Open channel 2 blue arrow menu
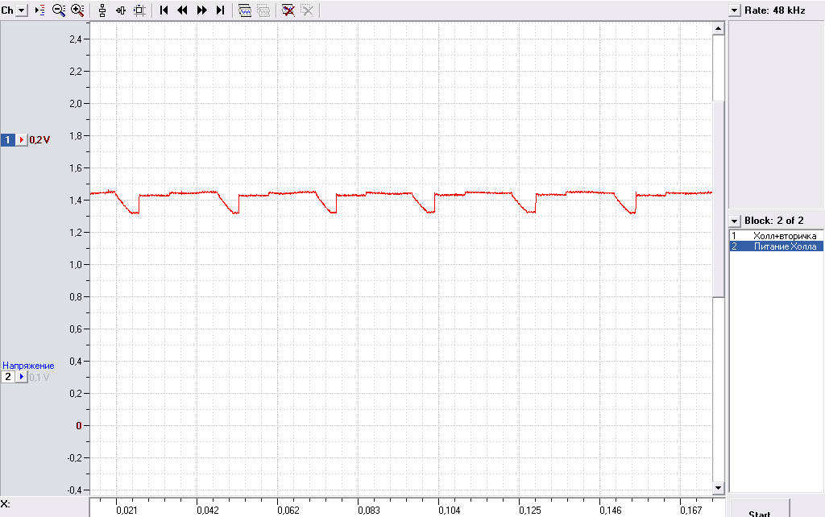The image size is (825, 517). click(22, 377)
